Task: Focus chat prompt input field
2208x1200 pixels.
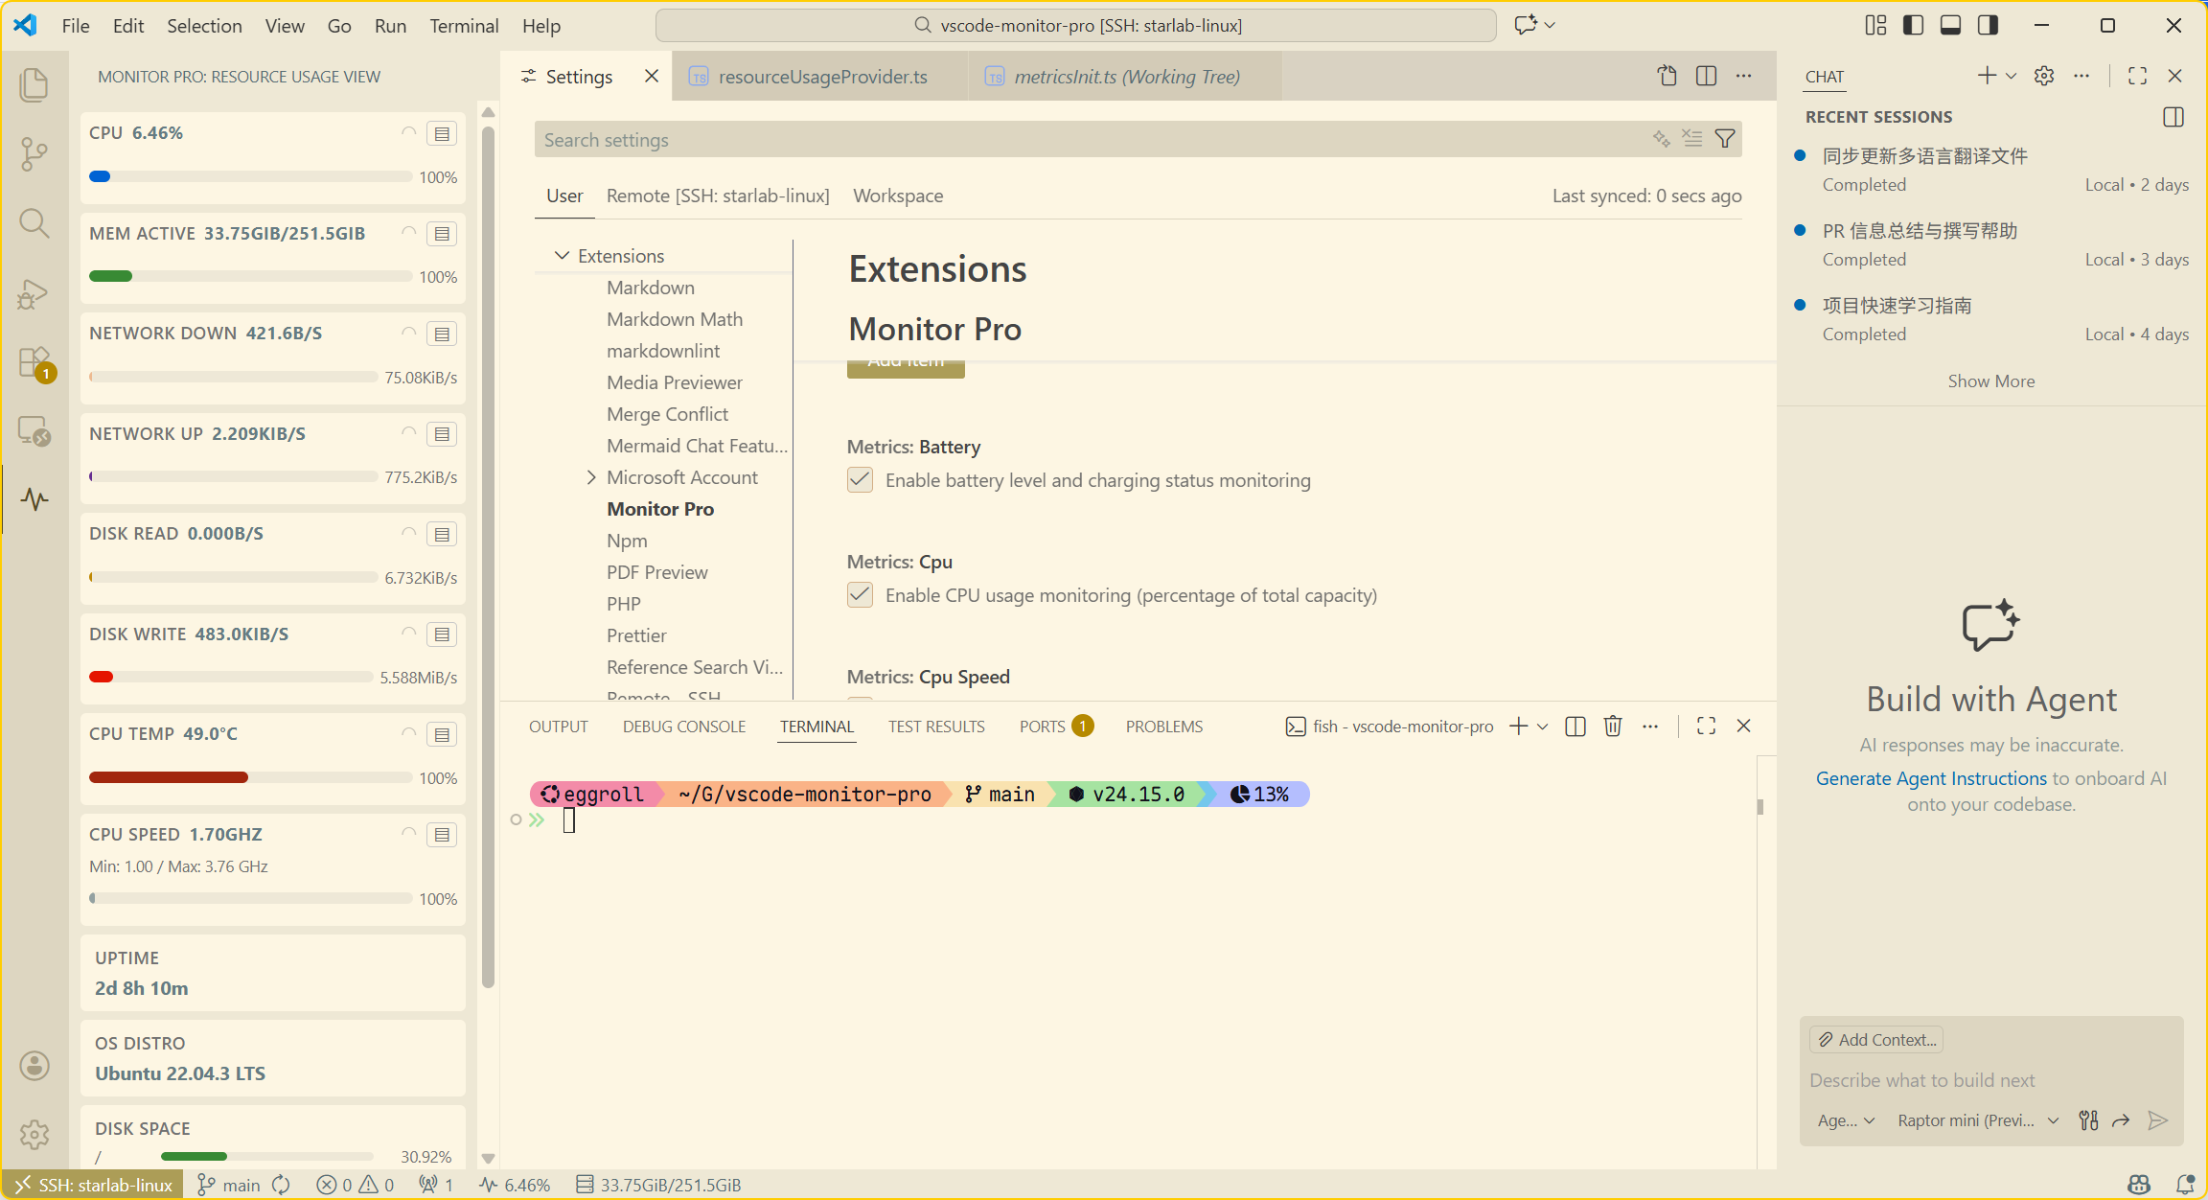Action: click(1991, 1080)
